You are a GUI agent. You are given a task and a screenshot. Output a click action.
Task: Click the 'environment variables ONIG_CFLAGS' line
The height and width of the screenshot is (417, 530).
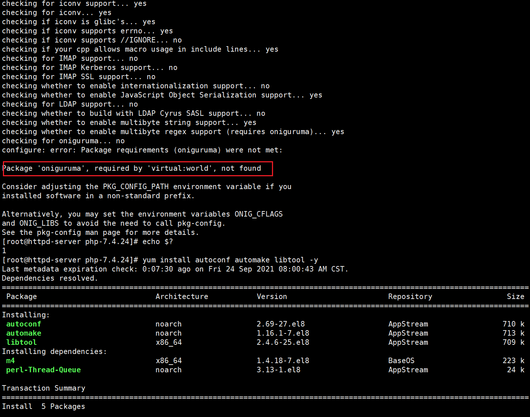[x=142, y=214]
